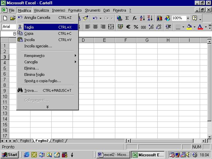Select Sposta o copia foglio entry
Image resolution: width=212 pixels, height=159 pixels.
[x=47, y=81]
